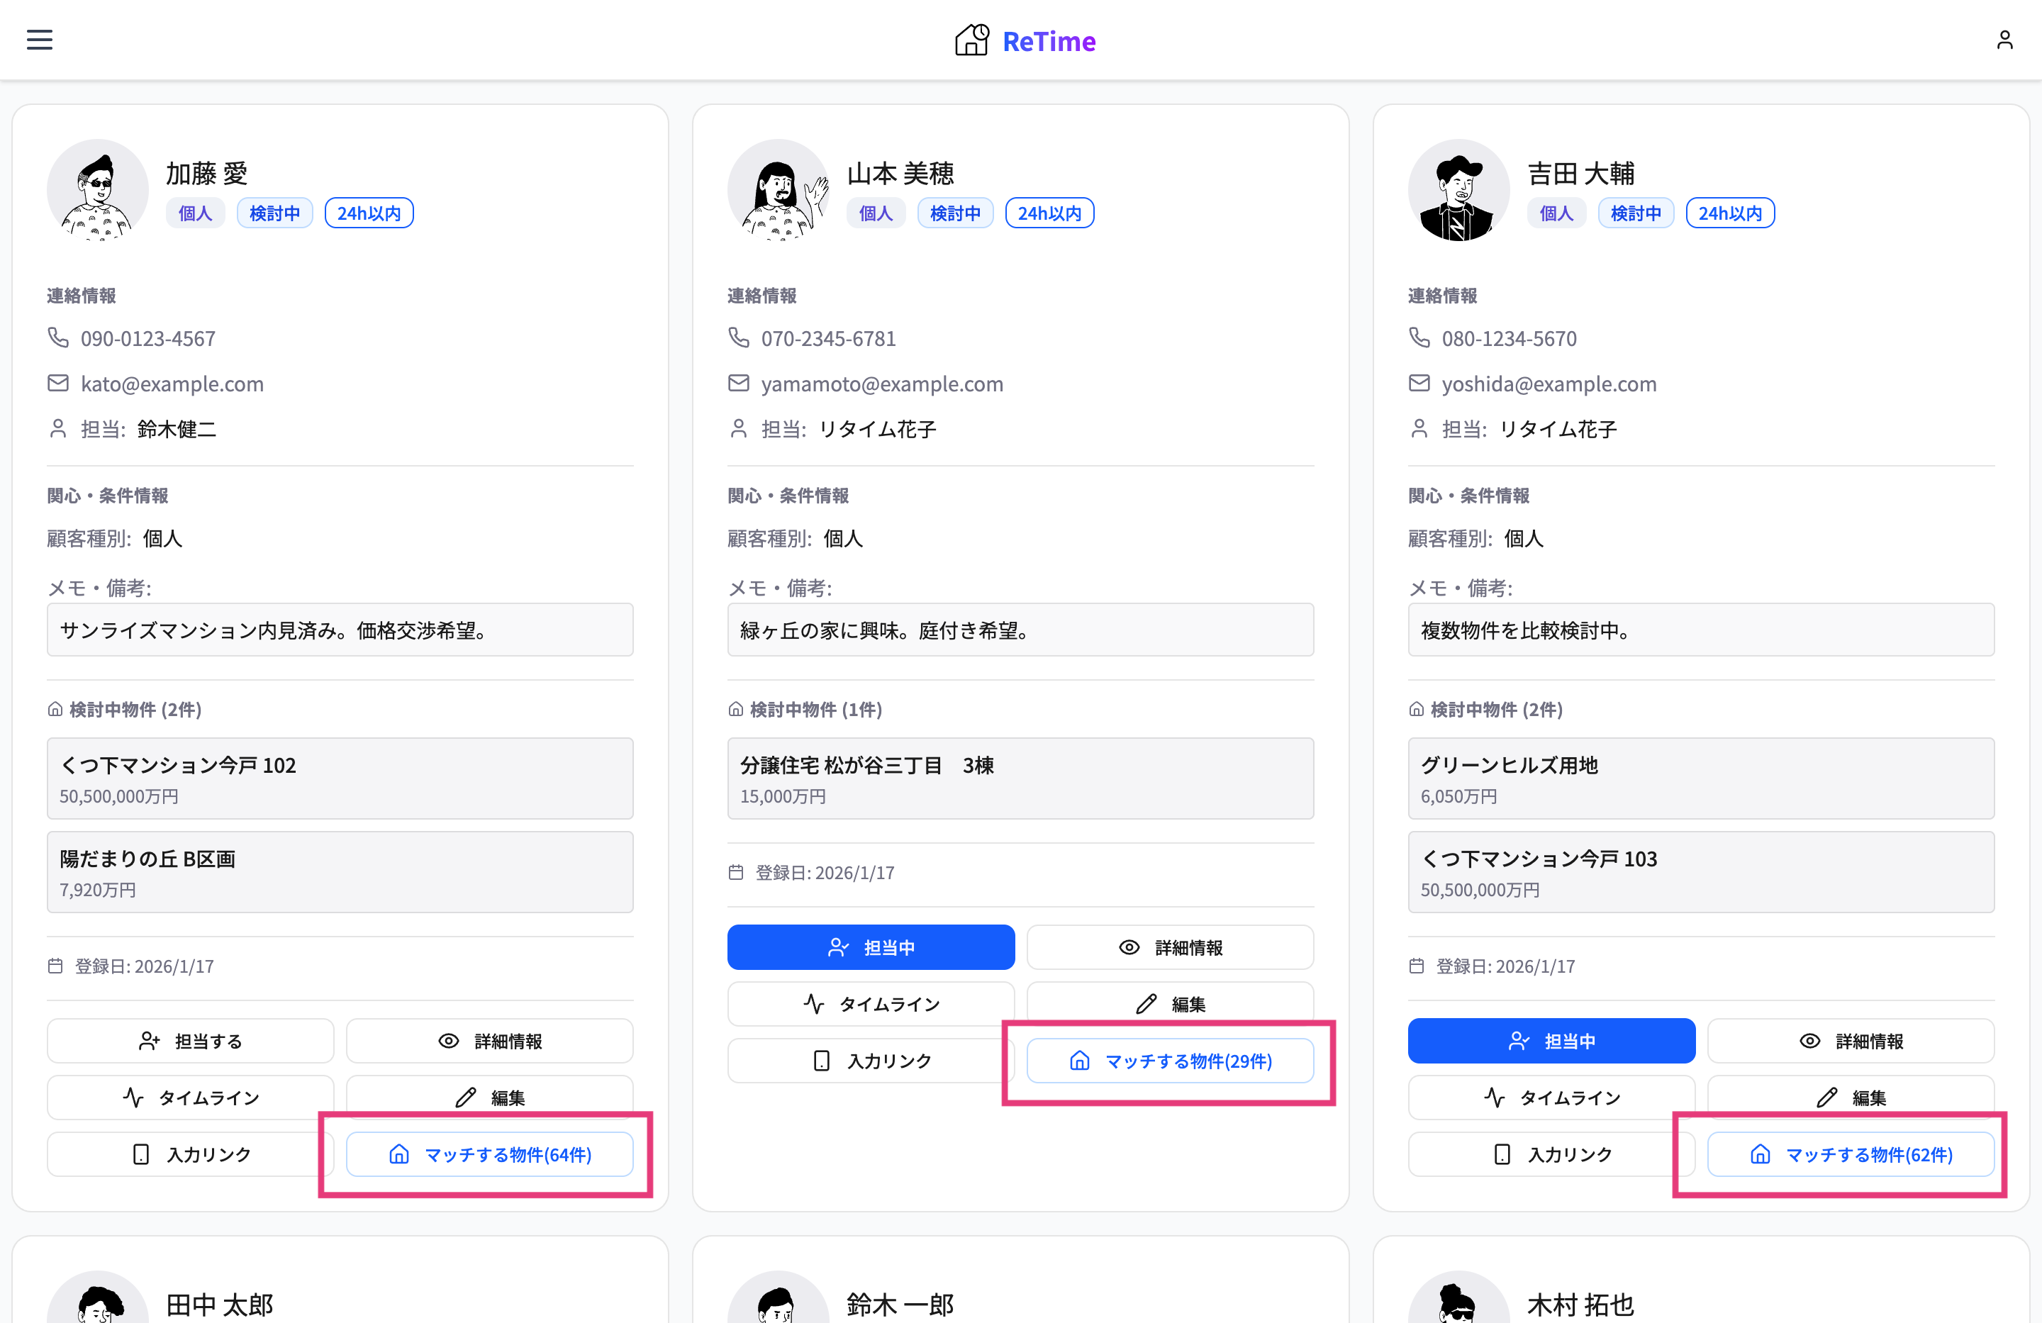Click house icon beside 加藤 愛 検討中物件

55,710
